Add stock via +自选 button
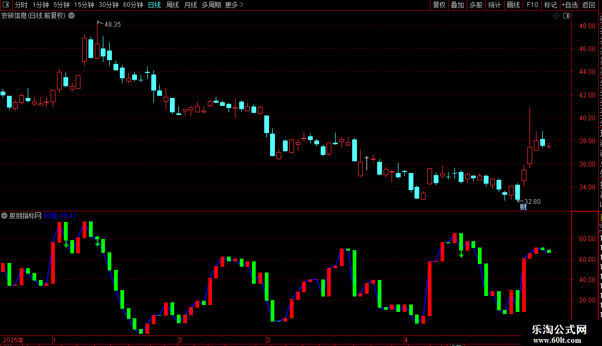The image size is (602, 346). tap(570, 5)
